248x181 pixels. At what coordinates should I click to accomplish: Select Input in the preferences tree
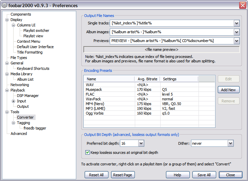21,101
